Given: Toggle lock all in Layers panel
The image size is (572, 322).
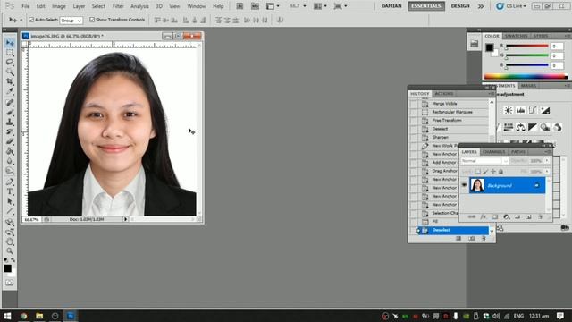Looking at the screenshot, I should [500, 172].
